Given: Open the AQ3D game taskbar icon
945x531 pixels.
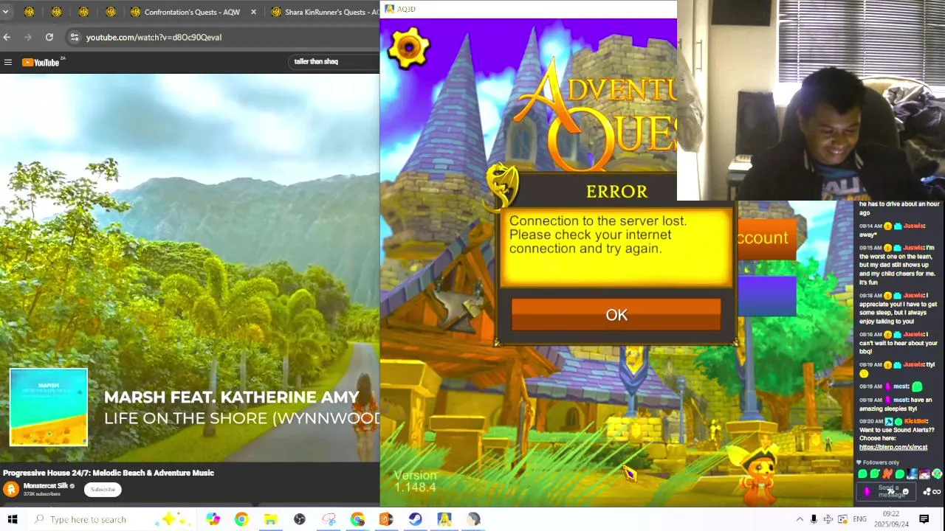Looking at the screenshot, I should tap(444, 519).
